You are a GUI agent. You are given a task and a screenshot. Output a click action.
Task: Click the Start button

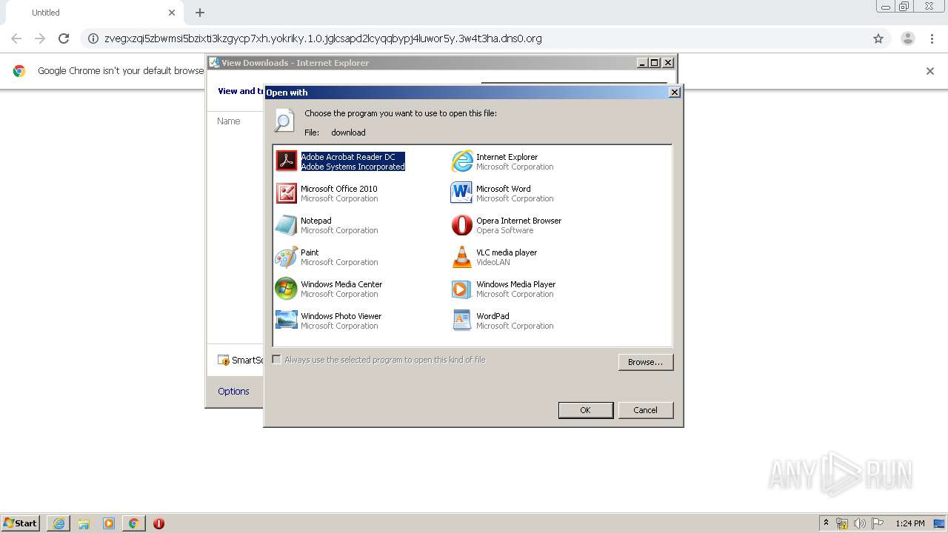[x=21, y=523]
